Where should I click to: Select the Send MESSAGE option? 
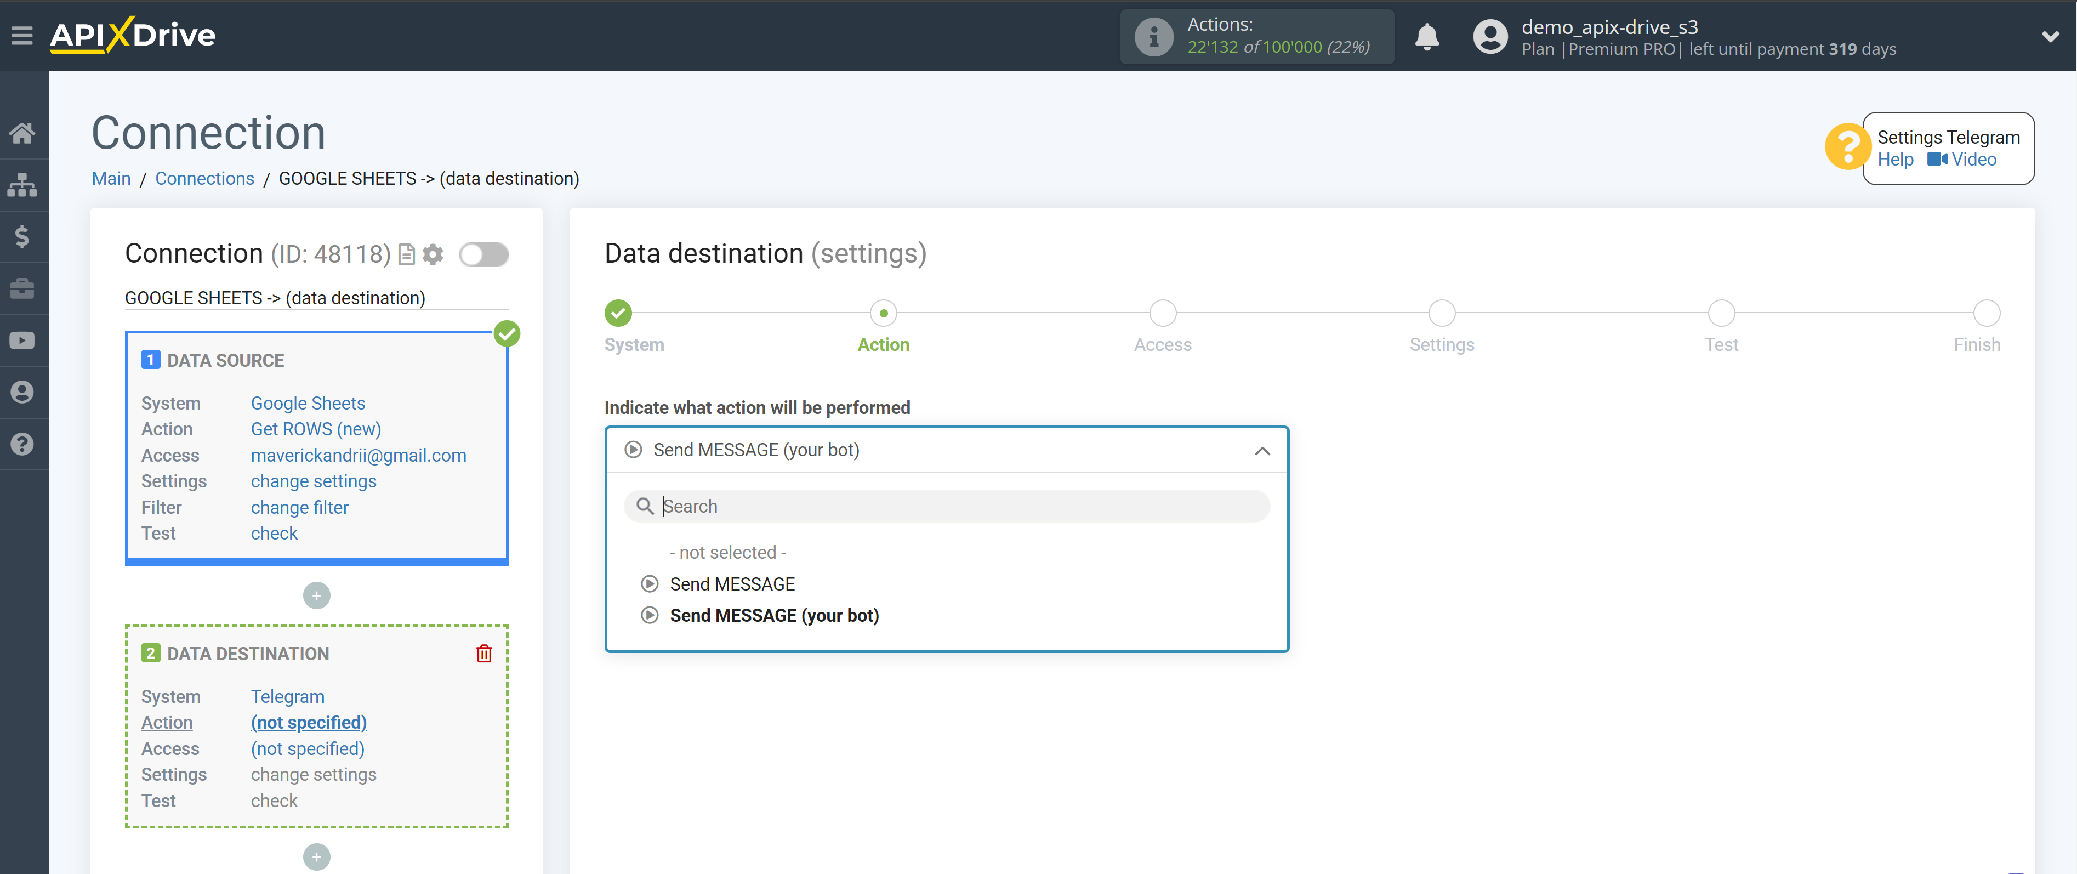[x=732, y=584]
